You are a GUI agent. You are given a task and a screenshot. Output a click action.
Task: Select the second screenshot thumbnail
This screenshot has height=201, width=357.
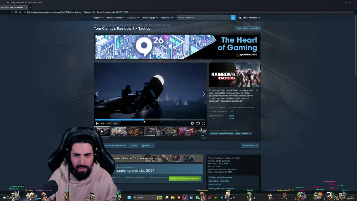coord(119,131)
